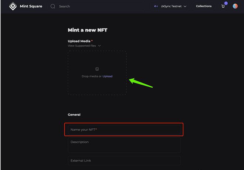The height and width of the screenshot is (170, 244).
Task: Click the Upload Media label
Action: 79,41
